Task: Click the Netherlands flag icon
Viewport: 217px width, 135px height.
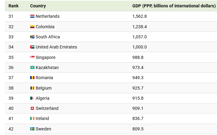Action: click(32, 16)
